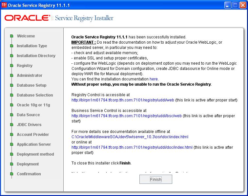Click the green marker beside Deployment step

pos(11,164)
